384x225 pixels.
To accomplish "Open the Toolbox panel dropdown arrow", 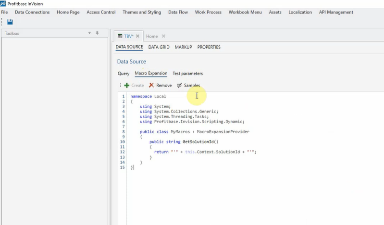I will point(89,33).
